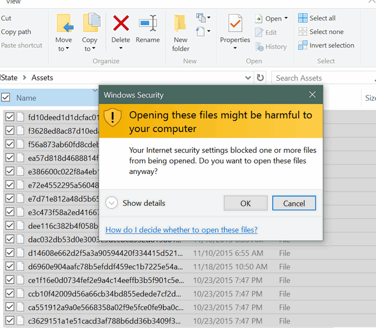Viewport: 376px width, 328px height.
Task: Click the c3629151a1e51cacd file icon
Action: (21, 320)
